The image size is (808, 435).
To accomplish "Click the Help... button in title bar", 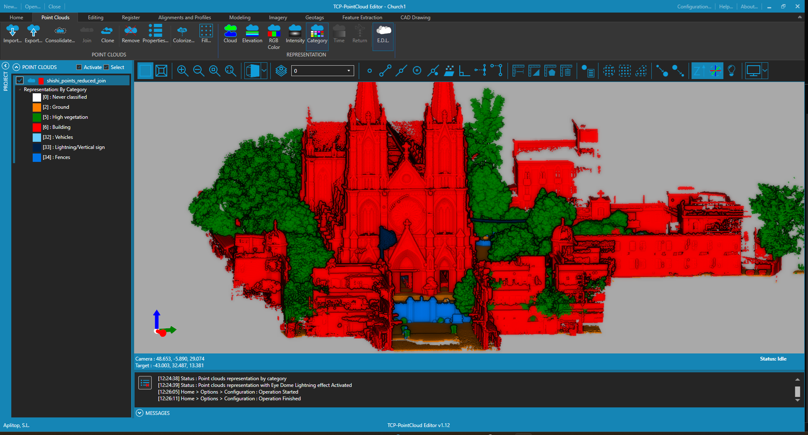I will point(725,7).
